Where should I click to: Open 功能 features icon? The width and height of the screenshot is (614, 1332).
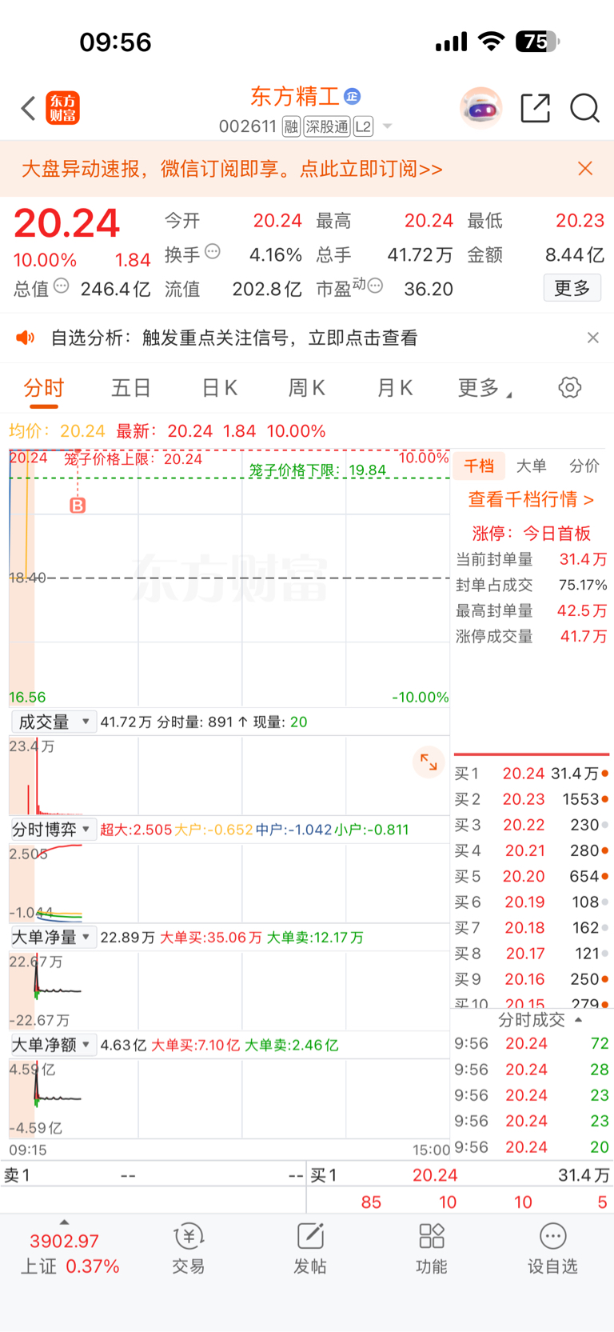click(432, 1249)
